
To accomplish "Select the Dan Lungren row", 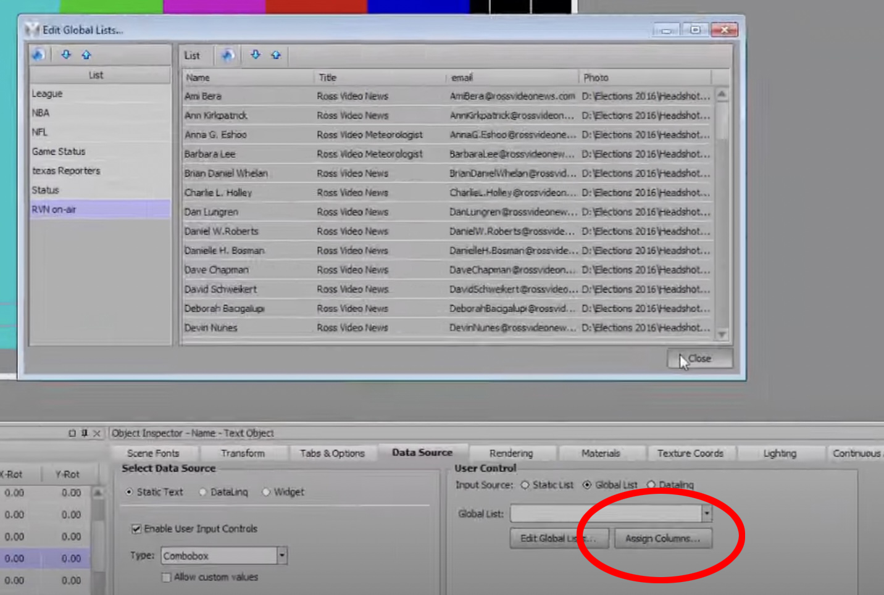I will (448, 212).
